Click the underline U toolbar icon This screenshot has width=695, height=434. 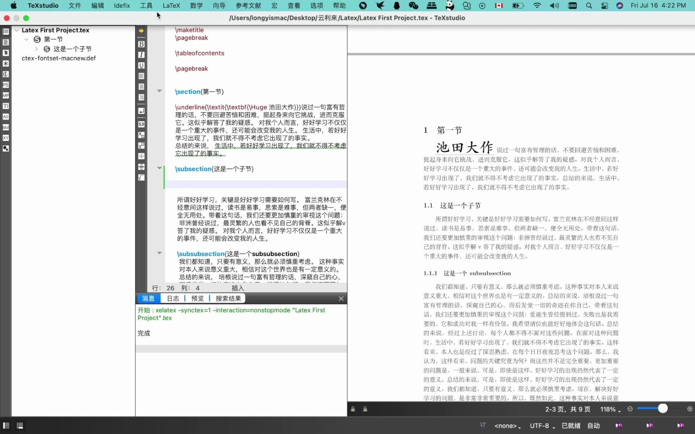pyautogui.click(x=141, y=65)
